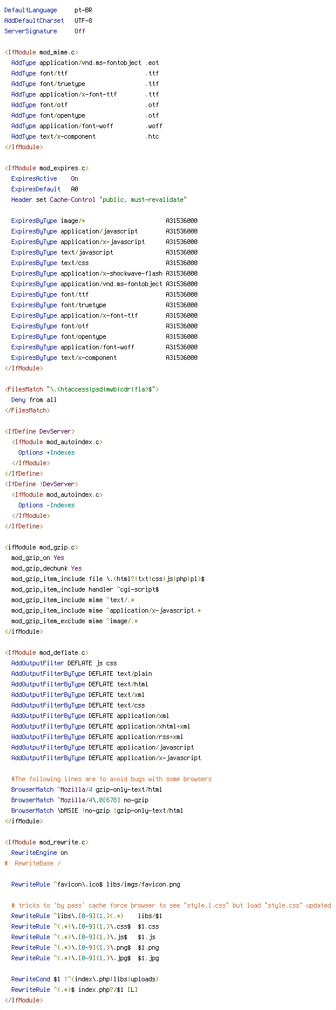Click the mod_gzip_on Yes directive

point(37,558)
